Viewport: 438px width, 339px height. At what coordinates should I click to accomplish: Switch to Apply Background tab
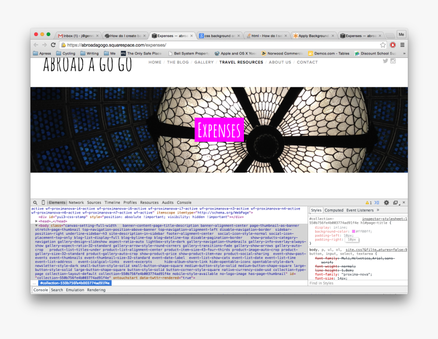coord(313,36)
